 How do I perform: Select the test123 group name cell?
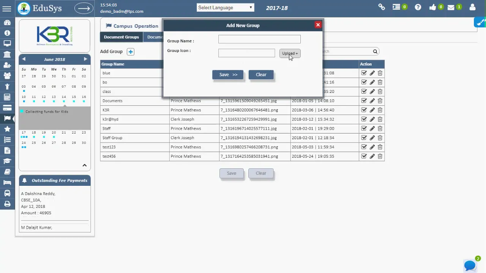point(135,147)
